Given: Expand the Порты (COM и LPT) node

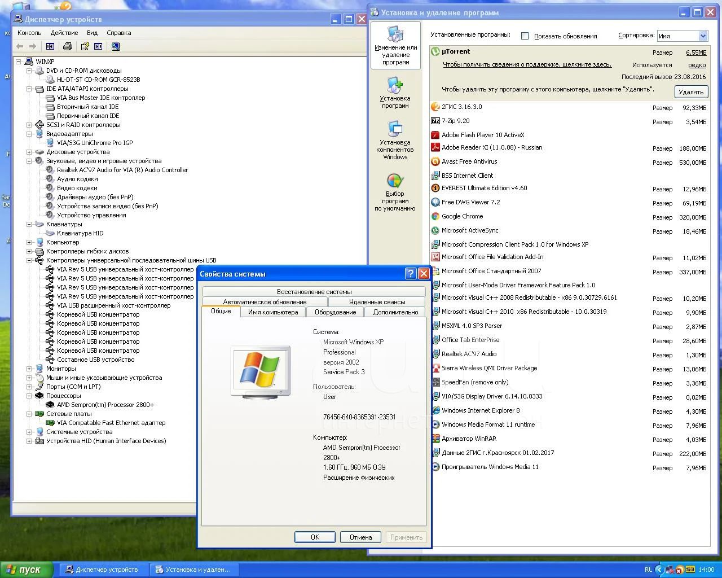Looking at the screenshot, I should coord(29,387).
